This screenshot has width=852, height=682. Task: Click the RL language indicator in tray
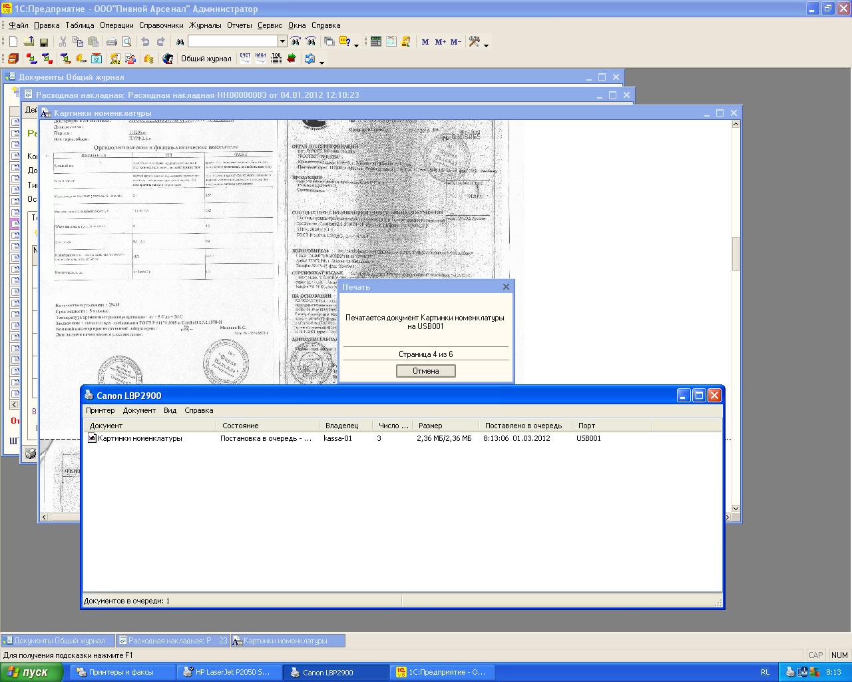[765, 672]
